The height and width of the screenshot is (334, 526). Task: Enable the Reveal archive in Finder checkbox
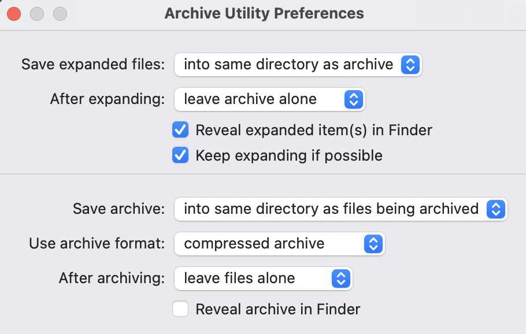(181, 309)
